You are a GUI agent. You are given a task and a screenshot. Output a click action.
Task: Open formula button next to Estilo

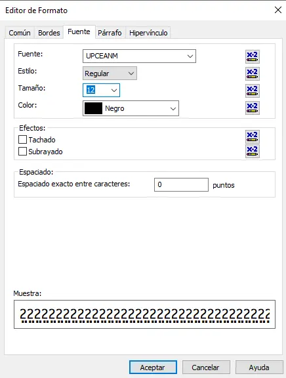coord(253,73)
